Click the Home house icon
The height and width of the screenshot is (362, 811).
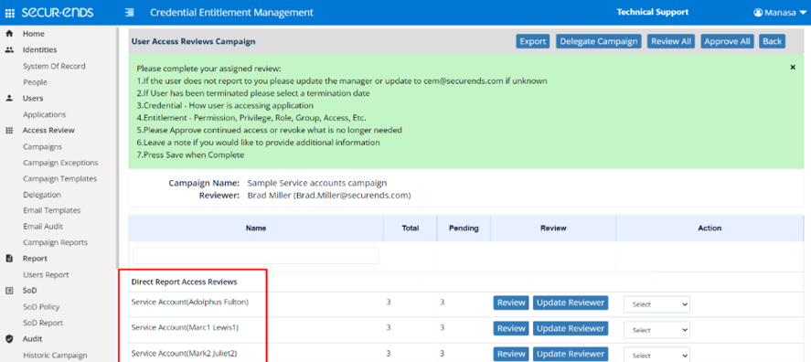click(9, 34)
